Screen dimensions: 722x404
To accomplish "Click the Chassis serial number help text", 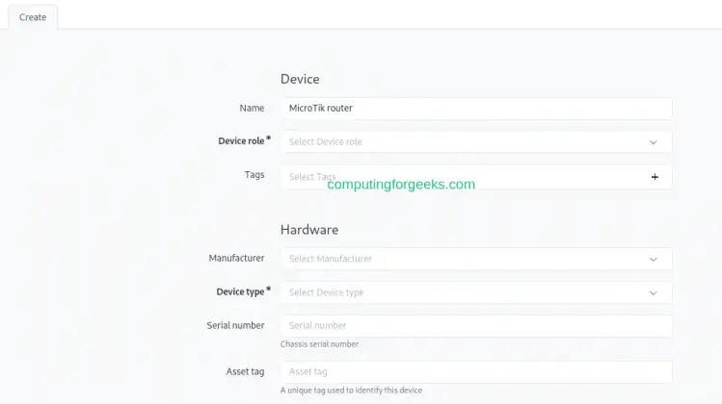I will 319,343.
